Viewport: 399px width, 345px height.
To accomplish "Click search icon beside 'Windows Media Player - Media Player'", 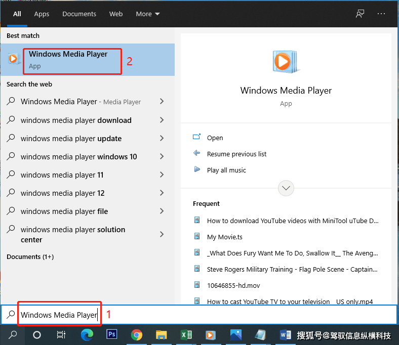I will (11, 101).
